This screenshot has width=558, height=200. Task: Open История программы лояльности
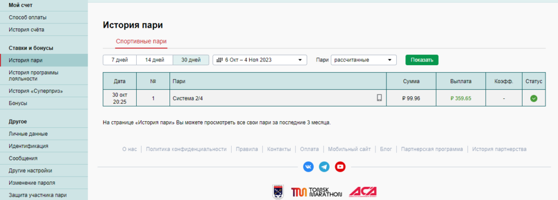44,76
